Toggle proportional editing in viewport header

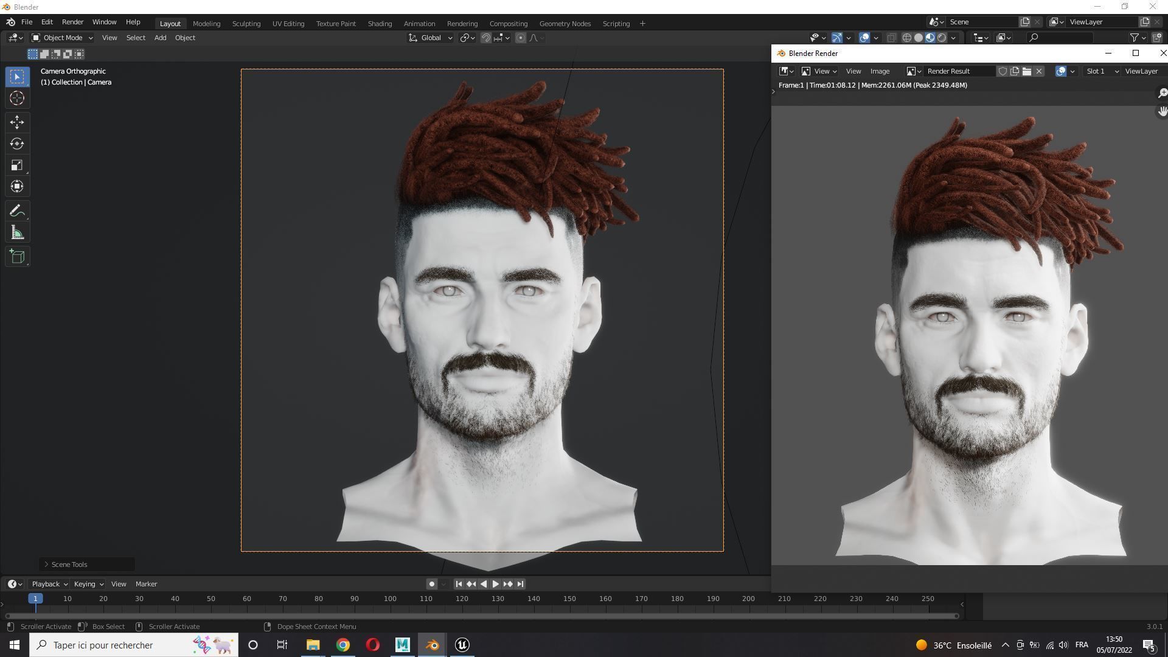click(521, 38)
